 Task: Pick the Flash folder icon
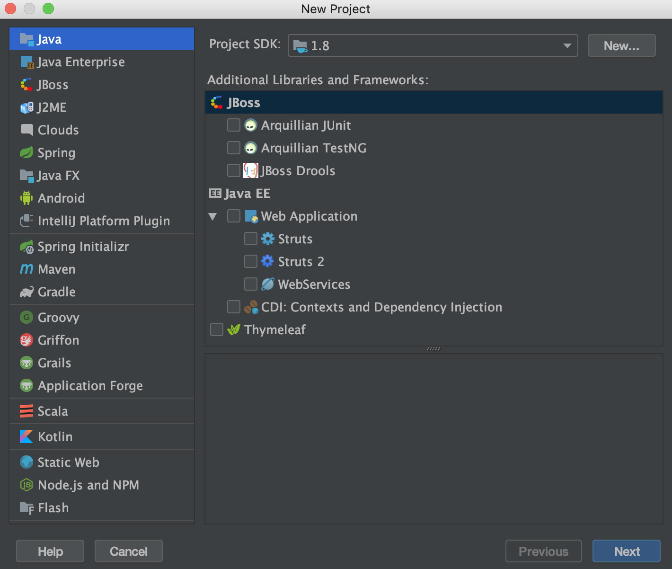tap(27, 508)
